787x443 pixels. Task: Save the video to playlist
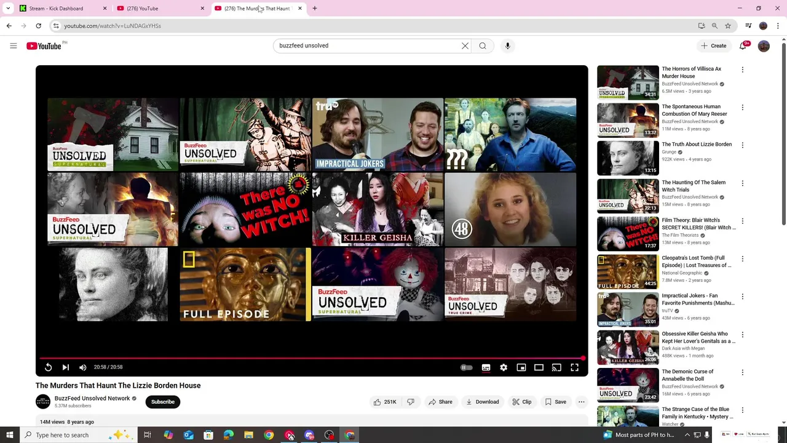click(x=556, y=402)
